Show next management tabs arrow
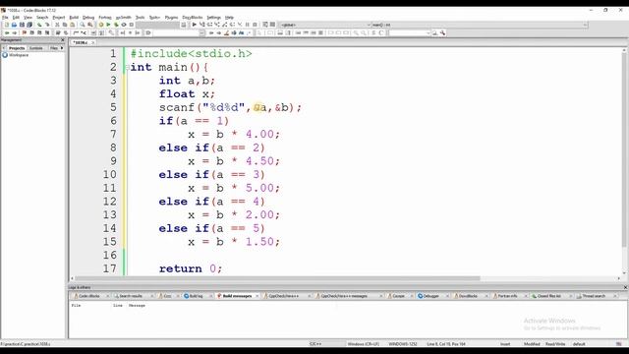The height and width of the screenshot is (354, 629). 62,48
